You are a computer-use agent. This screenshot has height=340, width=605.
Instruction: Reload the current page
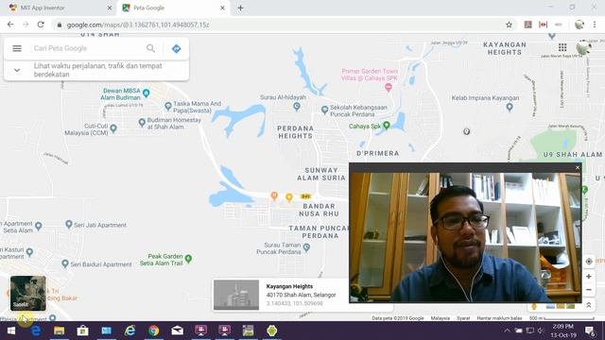pyautogui.click(x=41, y=25)
